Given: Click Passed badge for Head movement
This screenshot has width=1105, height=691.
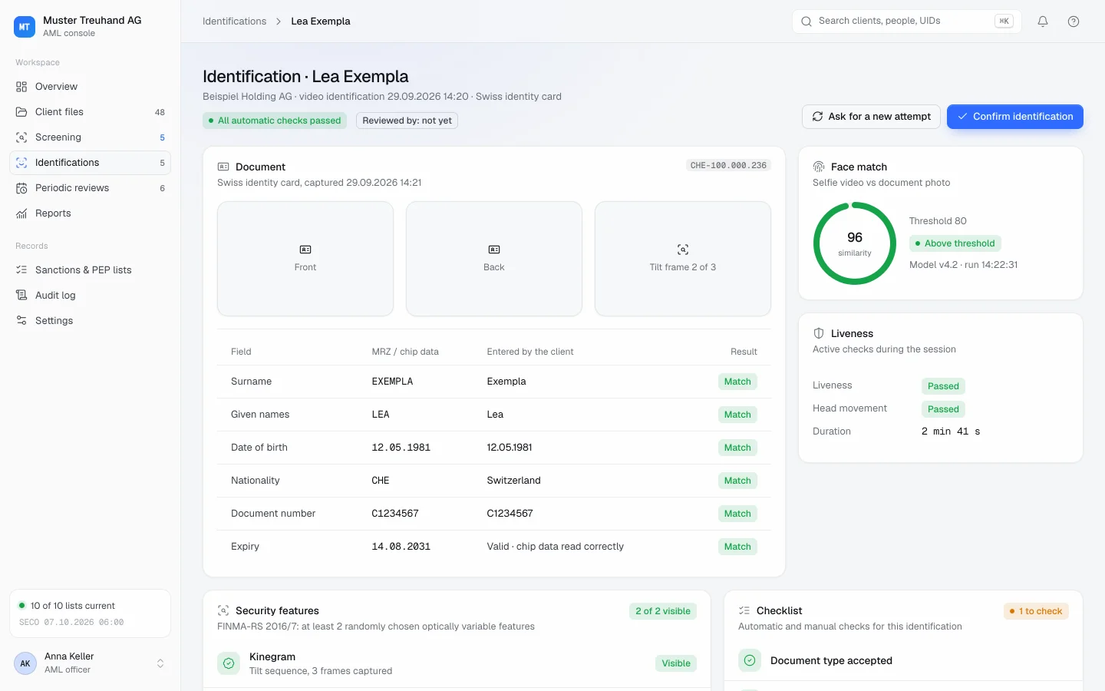Looking at the screenshot, I should (x=943, y=409).
